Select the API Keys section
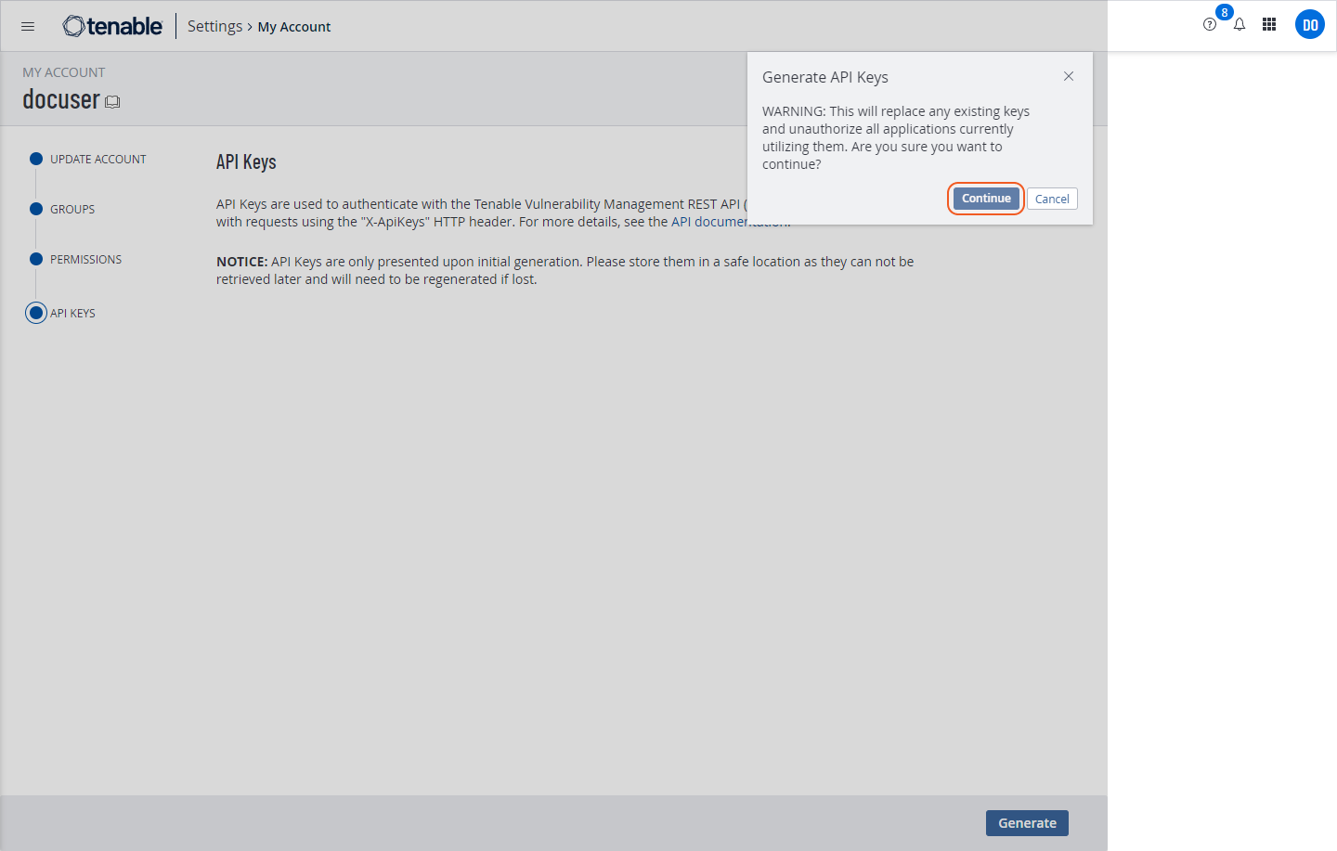Viewport: 1337px width, 851px height. (x=61, y=313)
